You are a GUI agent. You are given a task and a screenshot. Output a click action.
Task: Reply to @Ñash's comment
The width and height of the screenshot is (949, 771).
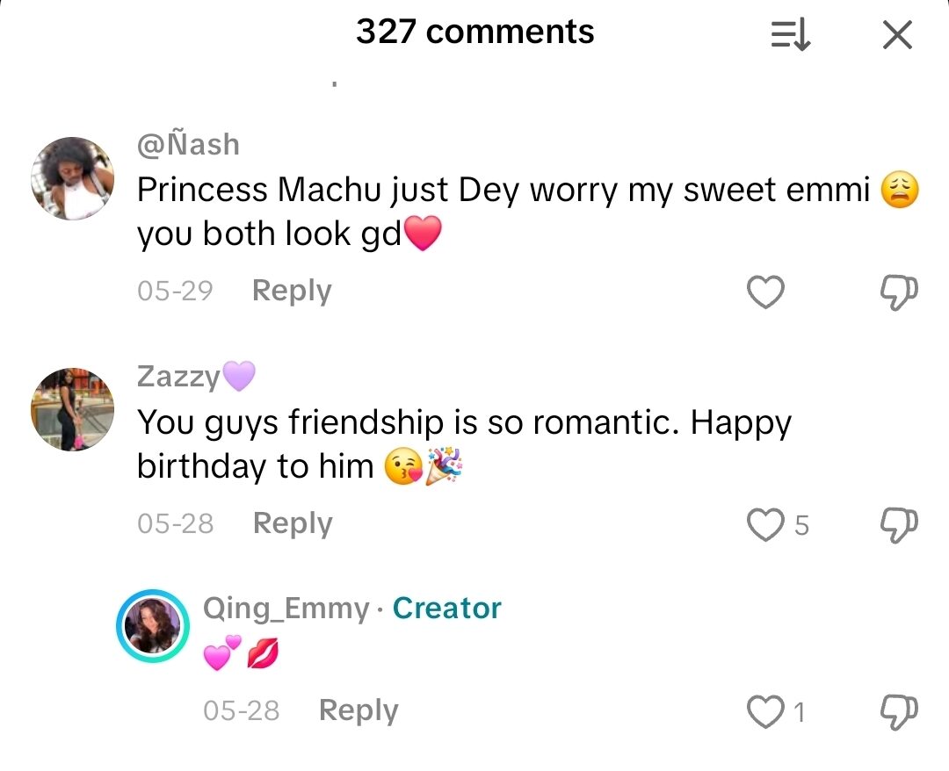292,291
